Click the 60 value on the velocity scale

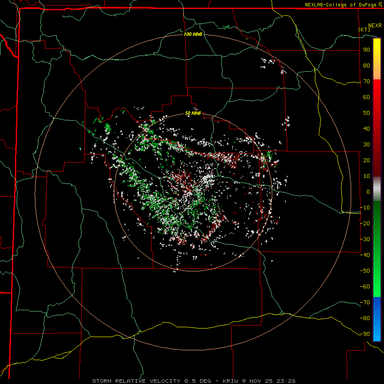pos(367,97)
